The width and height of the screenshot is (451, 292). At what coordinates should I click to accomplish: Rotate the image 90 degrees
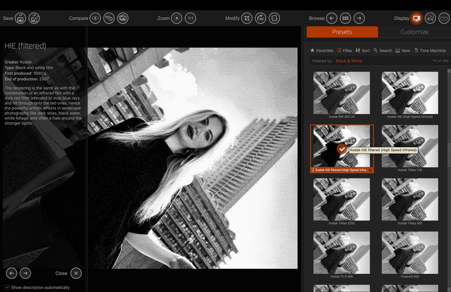[x=261, y=18]
